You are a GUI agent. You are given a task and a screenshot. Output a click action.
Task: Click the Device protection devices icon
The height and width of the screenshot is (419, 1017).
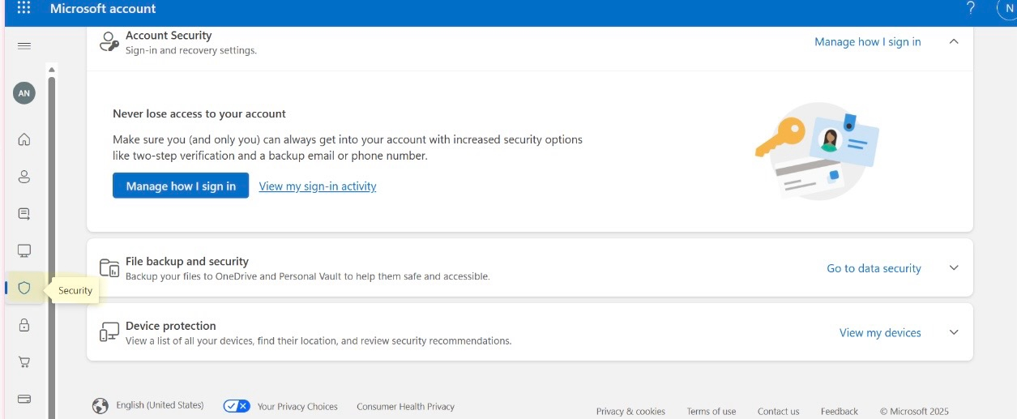click(x=109, y=332)
